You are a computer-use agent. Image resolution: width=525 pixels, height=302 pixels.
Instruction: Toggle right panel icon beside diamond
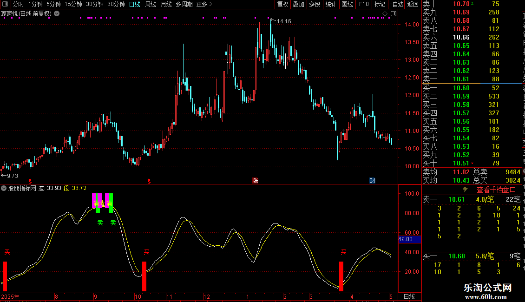pos(394,14)
